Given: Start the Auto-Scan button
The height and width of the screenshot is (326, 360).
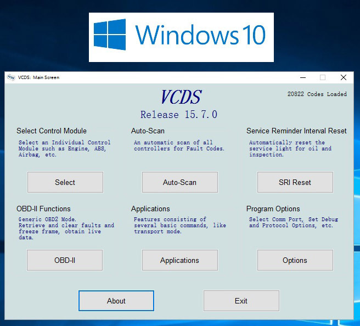Looking at the screenshot, I should pos(180,182).
